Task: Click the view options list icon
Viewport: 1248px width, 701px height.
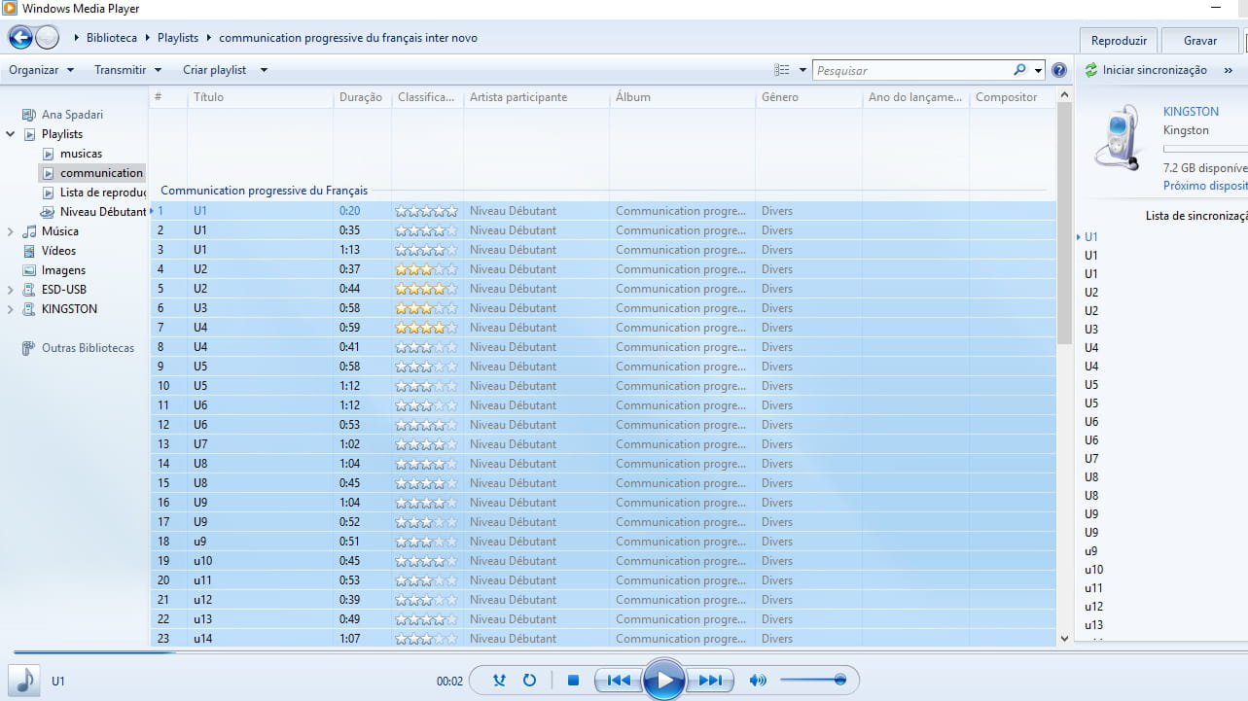Action: pos(781,70)
